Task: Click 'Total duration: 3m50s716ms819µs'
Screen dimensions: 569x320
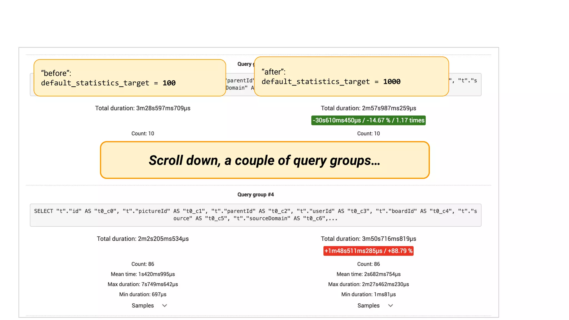Action: pyautogui.click(x=368, y=239)
